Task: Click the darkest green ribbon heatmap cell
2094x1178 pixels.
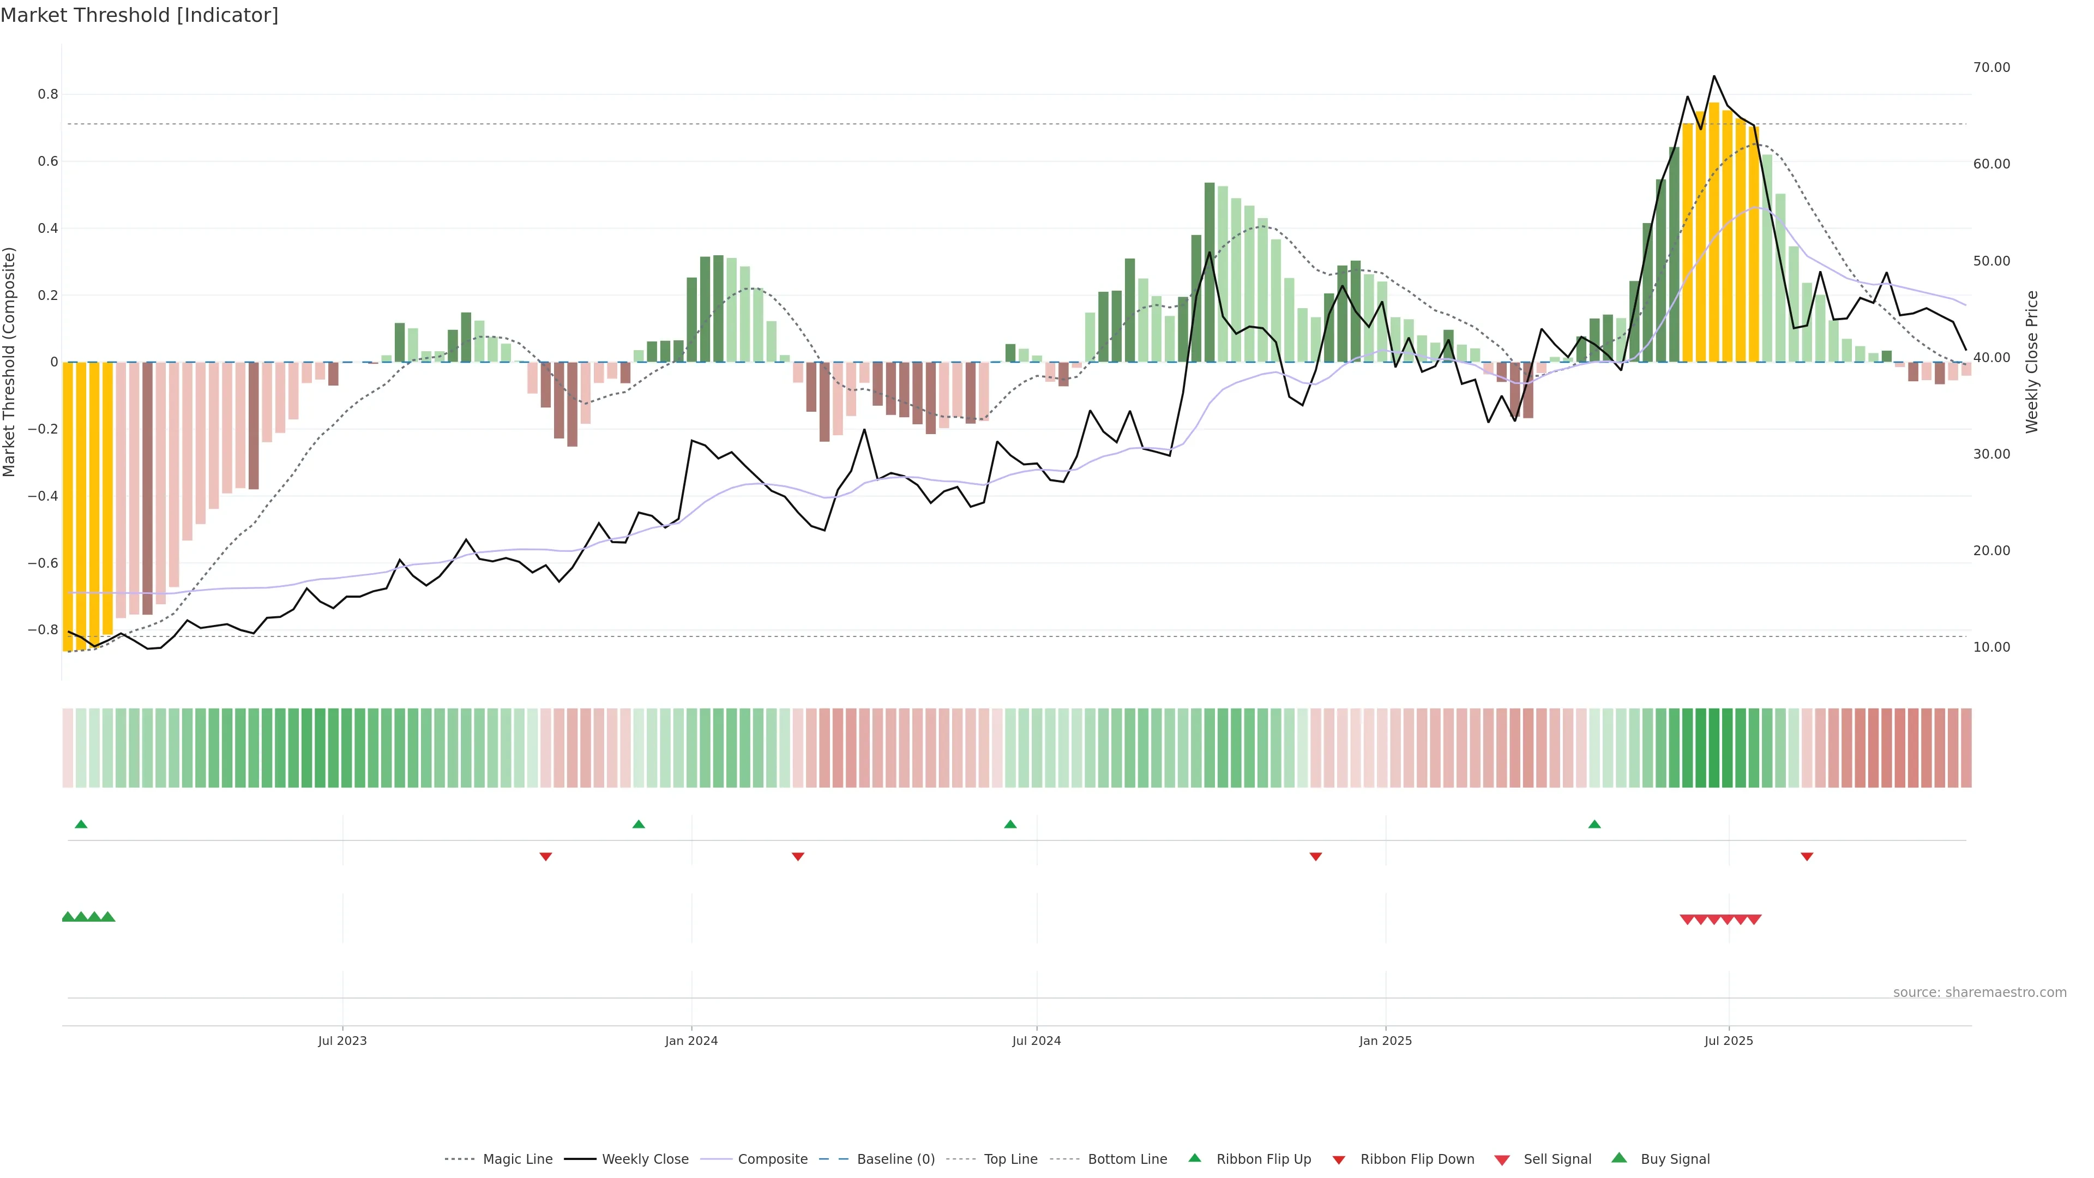Action: (x=1713, y=747)
